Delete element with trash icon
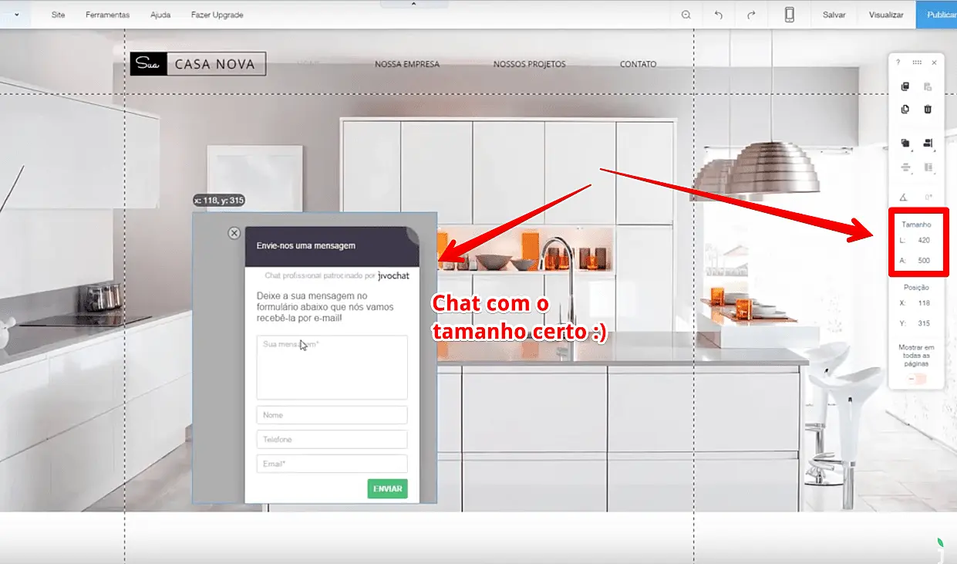957x564 pixels. (x=928, y=109)
